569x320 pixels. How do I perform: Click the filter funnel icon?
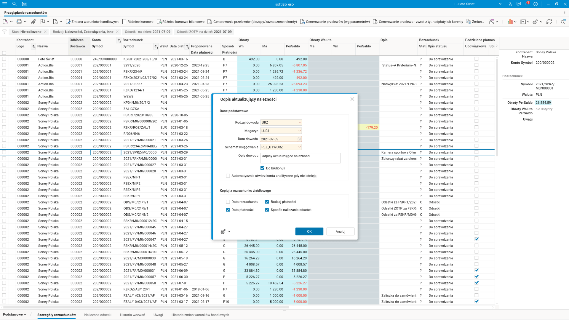4,32
